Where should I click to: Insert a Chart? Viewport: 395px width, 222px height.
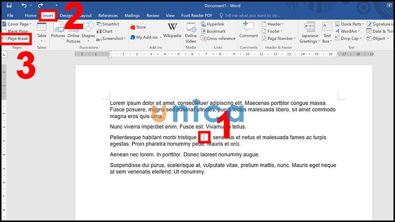pos(105,31)
